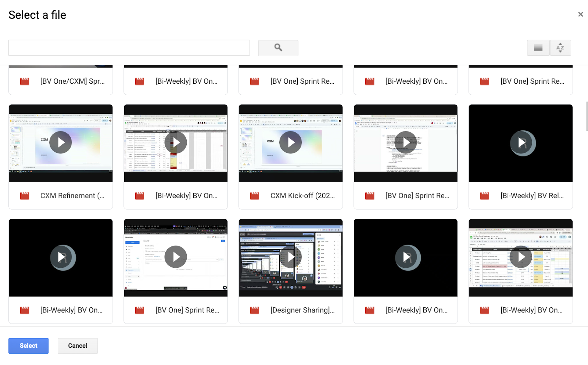Select the Designer Sharing video thumbnail
Viewport: 588px width, 365px height.
[x=290, y=257]
